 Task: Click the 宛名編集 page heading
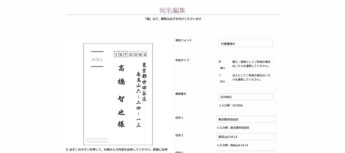click(x=172, y=10)
